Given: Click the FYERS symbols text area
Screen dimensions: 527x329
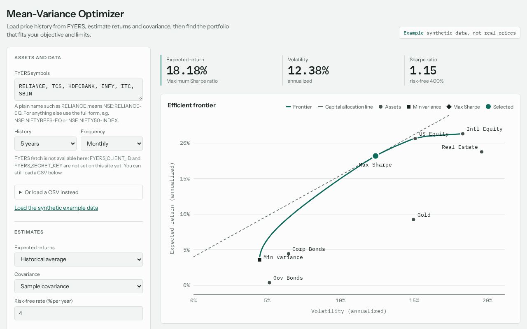Looking at the screenshot, I should click(x=79, y=90).
